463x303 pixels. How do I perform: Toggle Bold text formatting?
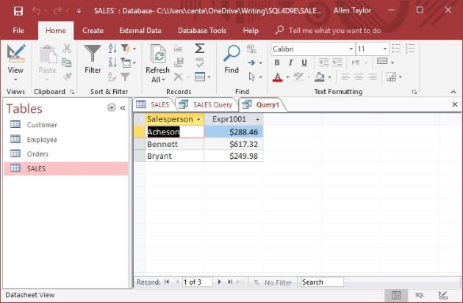pyautogui.click(x=277, y=63)
